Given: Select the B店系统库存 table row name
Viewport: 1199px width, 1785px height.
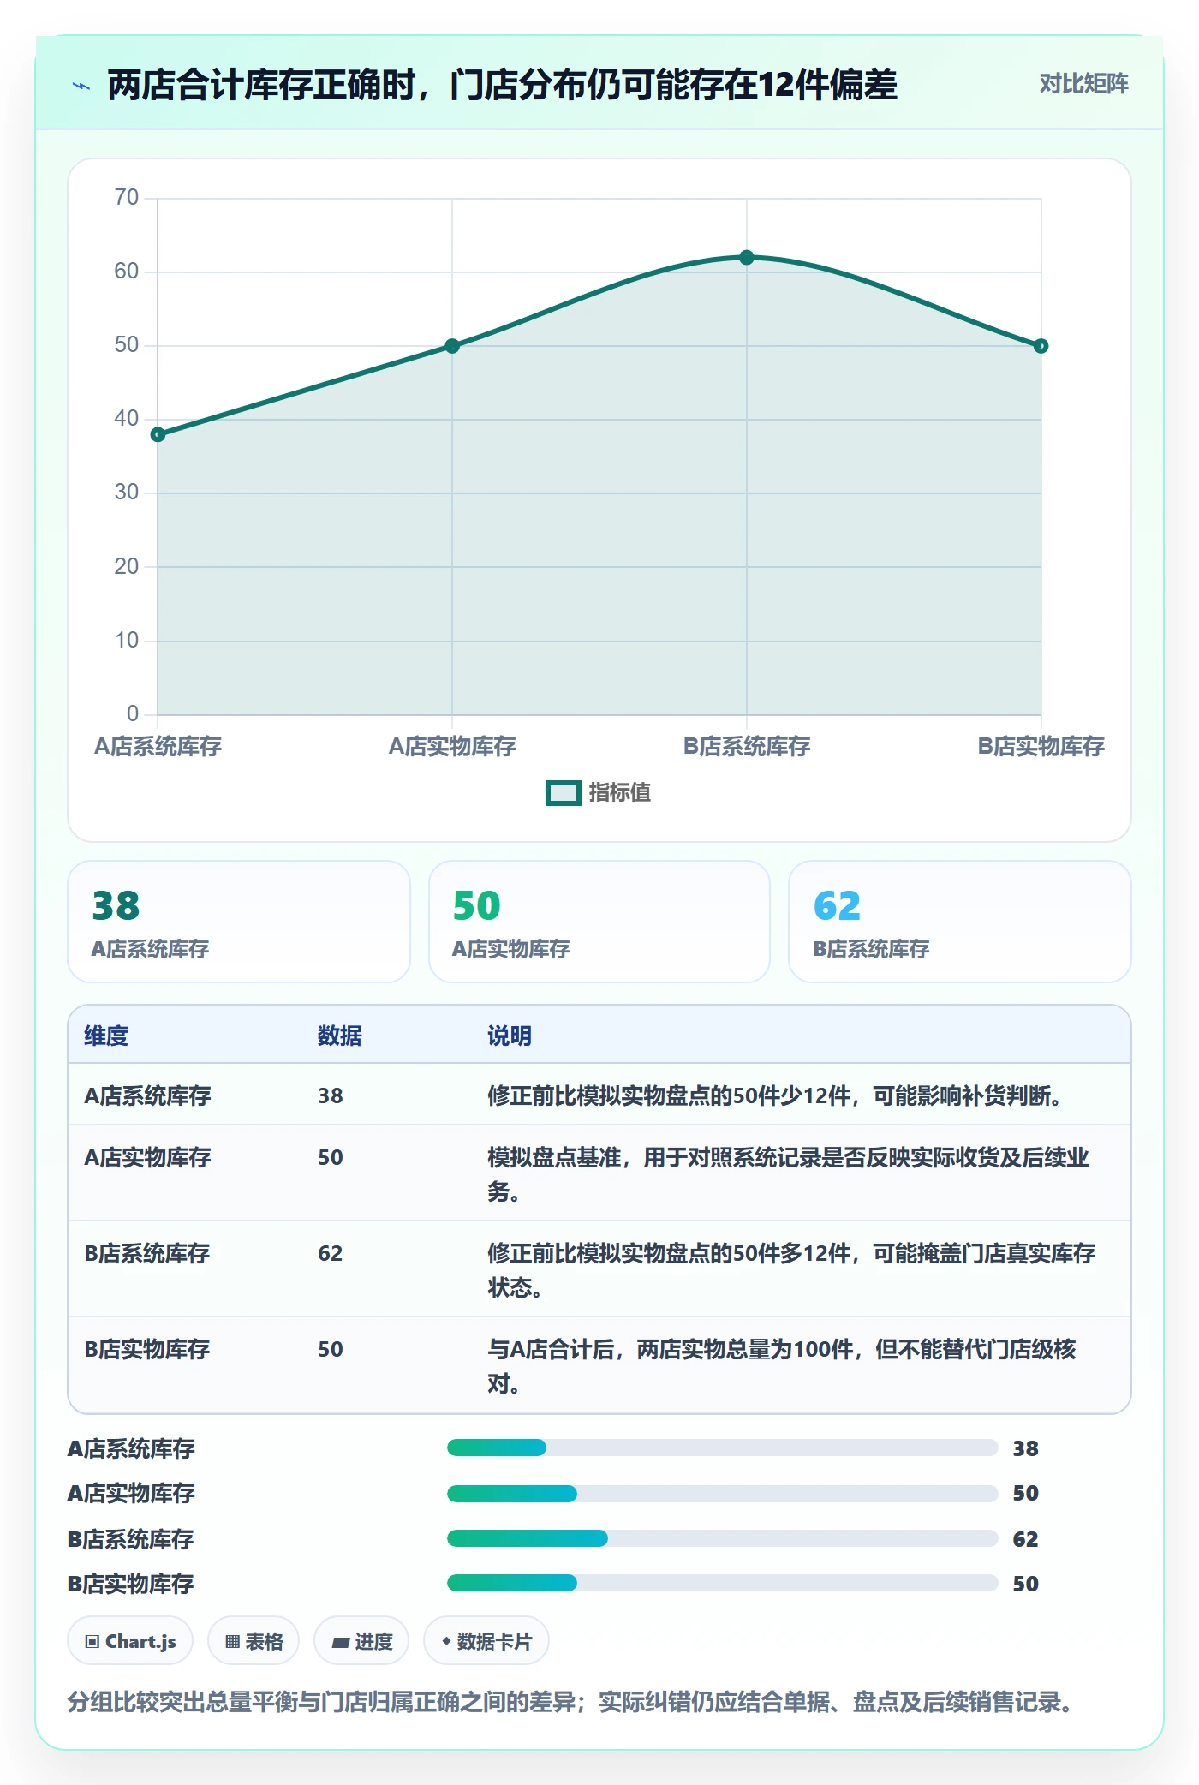Looking at the screenshot, I should pos(147,1254).
